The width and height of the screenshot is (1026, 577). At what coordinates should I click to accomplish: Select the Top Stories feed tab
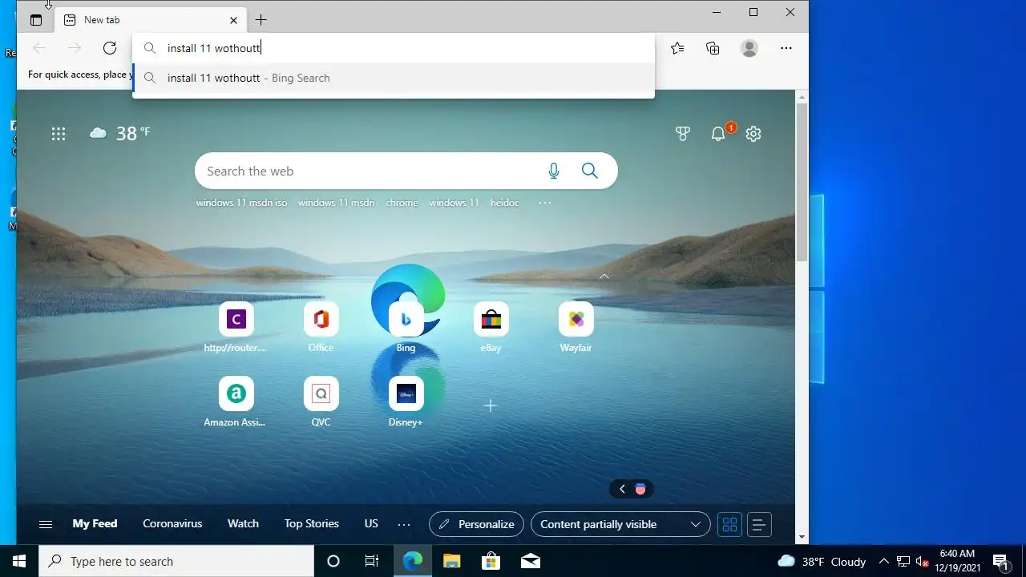pyautogui.click(x=312, y=523)
